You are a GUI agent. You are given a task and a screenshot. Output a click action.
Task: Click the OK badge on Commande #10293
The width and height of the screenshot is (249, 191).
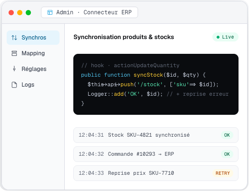point(227,154)
